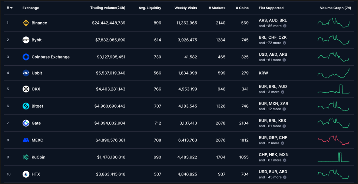View Bybit 7d volume graph

334,40
